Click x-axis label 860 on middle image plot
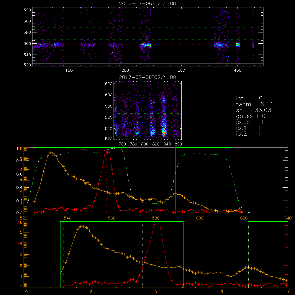Screen dimensions: 295x295 [178, 144]
